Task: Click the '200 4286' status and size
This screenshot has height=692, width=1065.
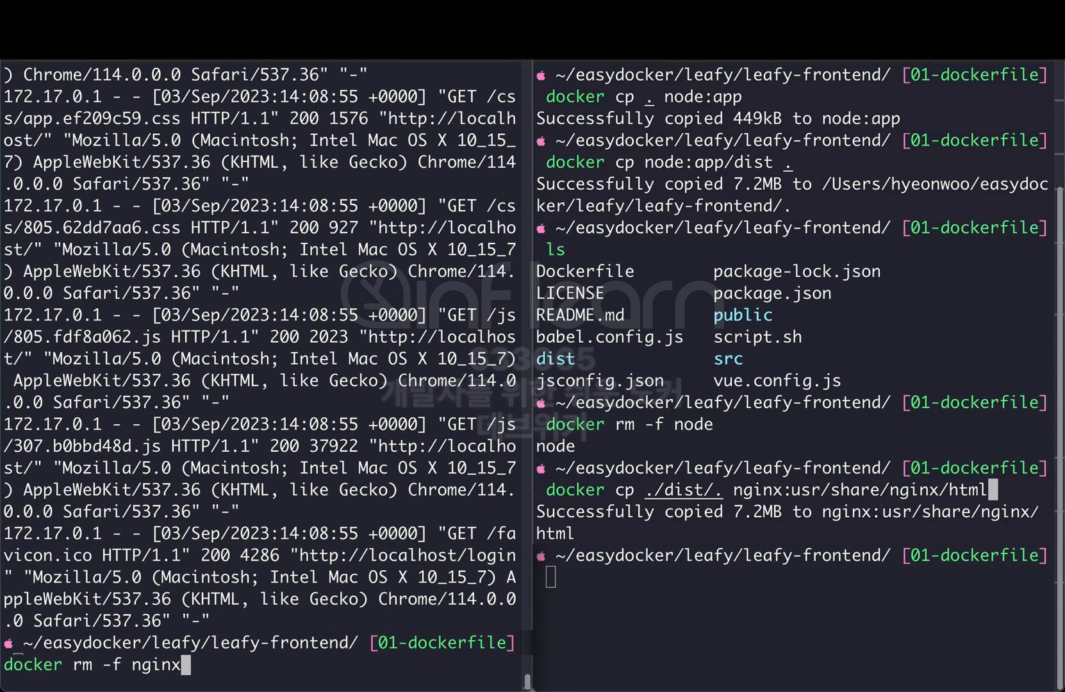Action: [240, 556]
